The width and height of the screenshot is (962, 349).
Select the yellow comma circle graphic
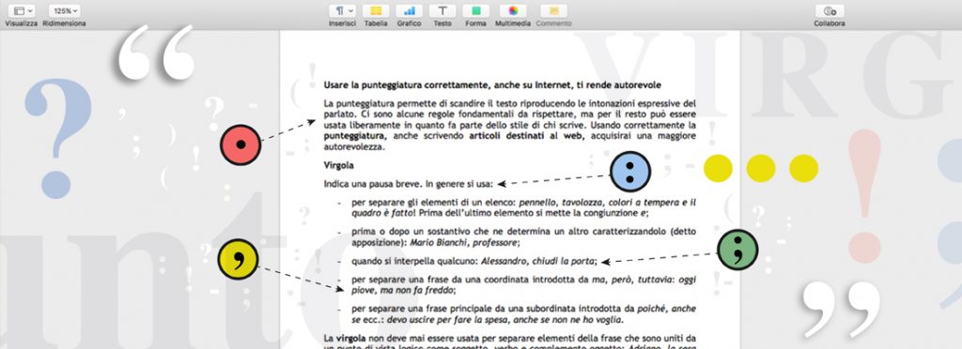pyautogui.click(x=238, y=260)
